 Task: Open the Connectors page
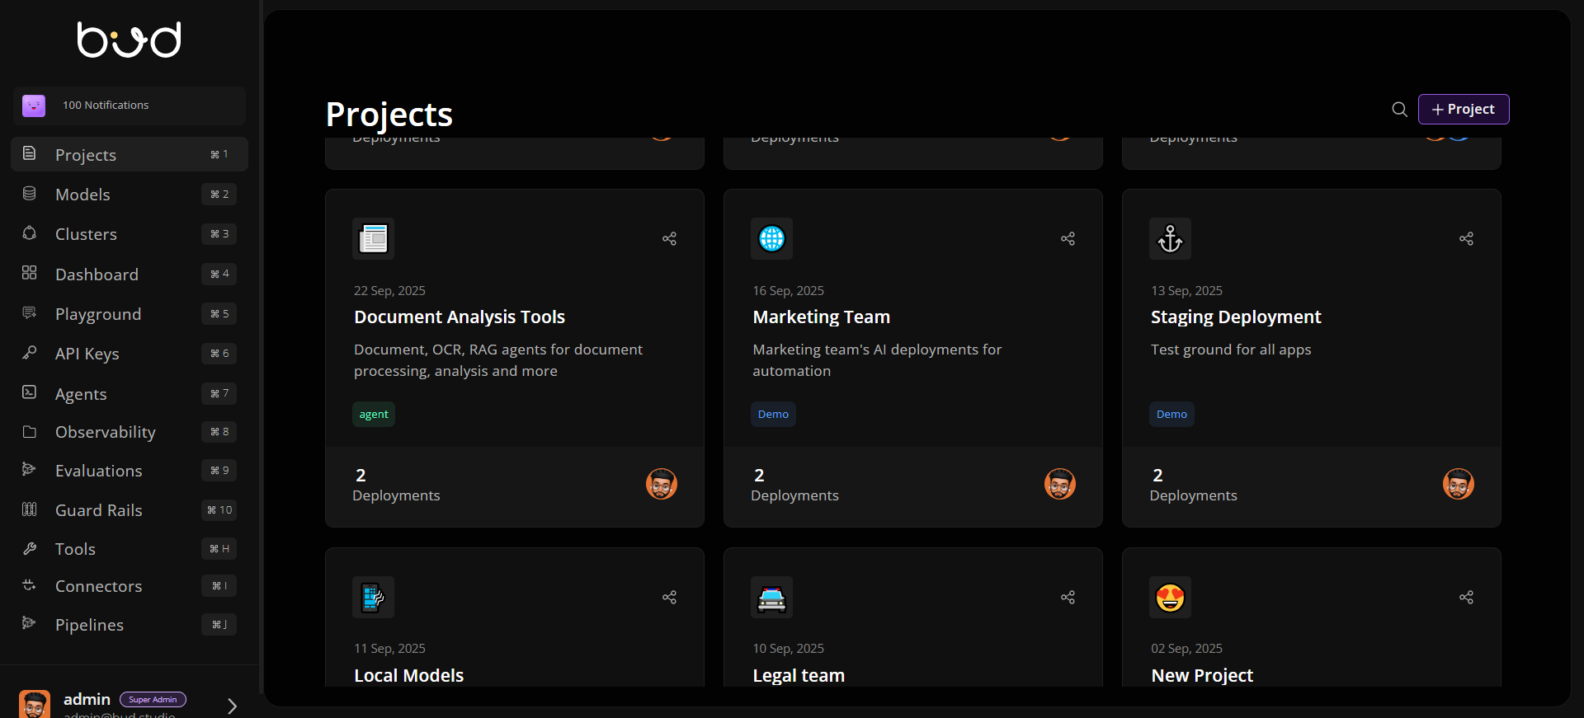point(130,585)
